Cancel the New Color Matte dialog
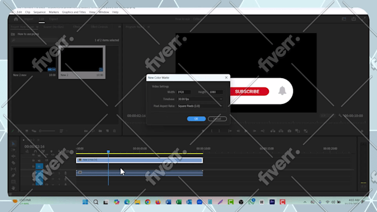 217,119
